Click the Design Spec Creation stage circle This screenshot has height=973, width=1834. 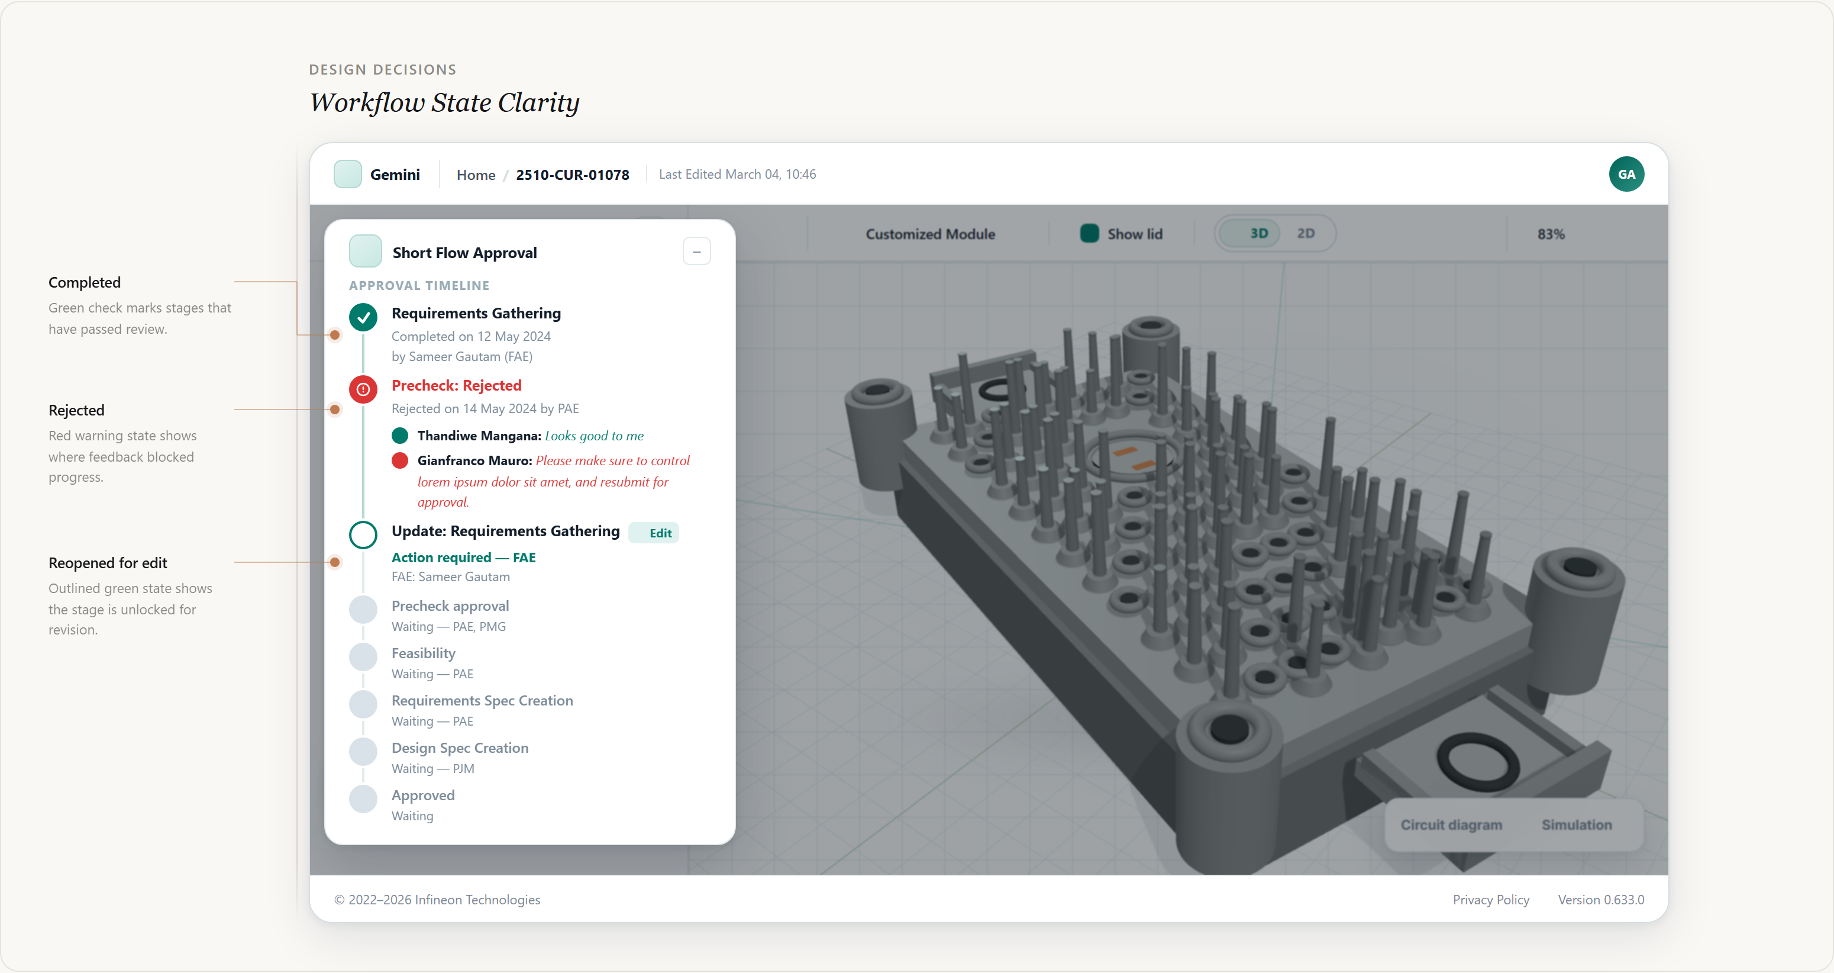[x=363, y=752]
